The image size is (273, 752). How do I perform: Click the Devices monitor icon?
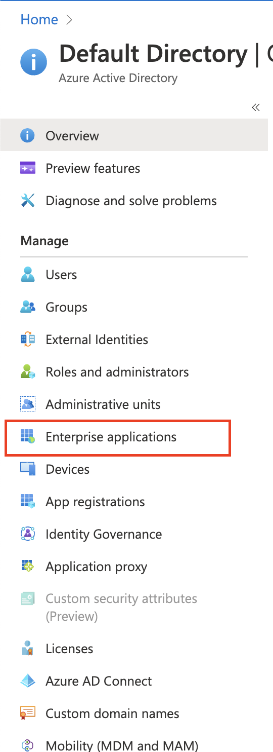(x=27, y=469)
